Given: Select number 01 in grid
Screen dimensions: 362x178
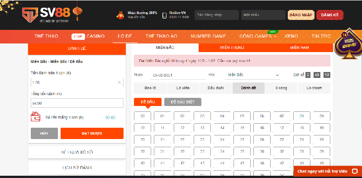Looking at the screenshot, I should click(162, 116).
